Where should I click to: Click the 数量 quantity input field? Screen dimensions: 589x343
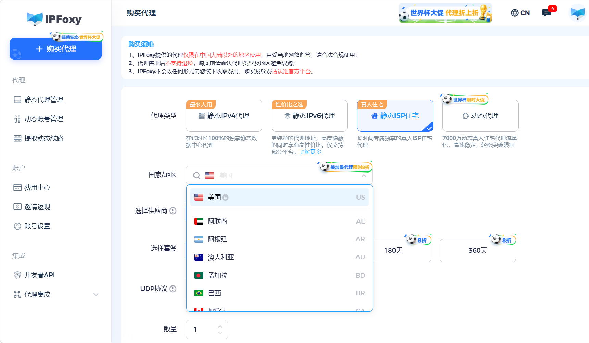click(x=207, y=330)
